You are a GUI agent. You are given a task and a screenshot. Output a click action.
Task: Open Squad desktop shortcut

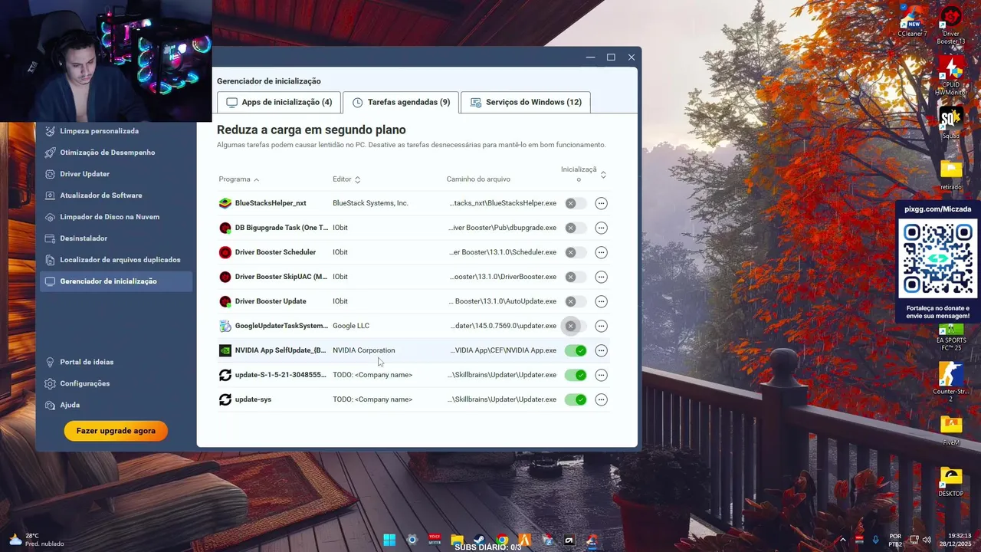[951, 123]
